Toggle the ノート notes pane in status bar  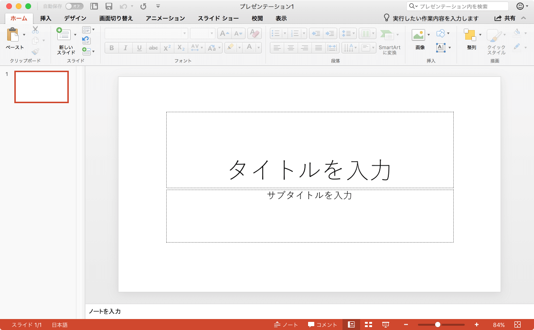[286, 325]
